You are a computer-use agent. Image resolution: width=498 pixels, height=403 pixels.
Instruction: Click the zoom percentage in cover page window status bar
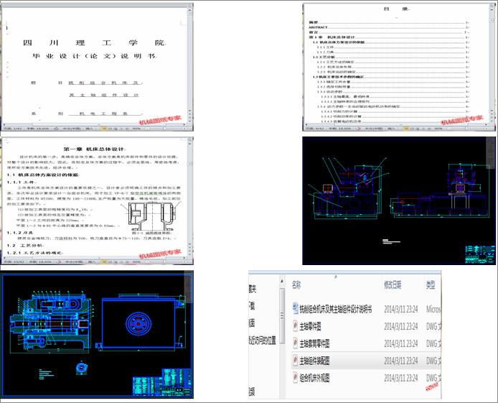coord(136,129)
